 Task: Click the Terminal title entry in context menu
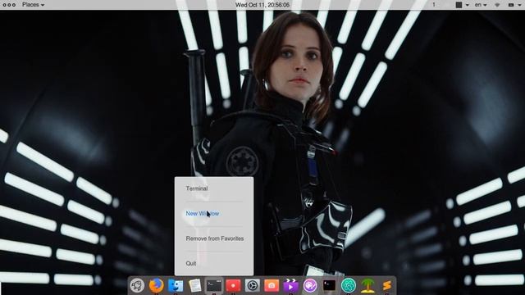pos(197,188)
